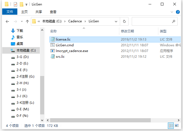
Task: Click the horizontal scrollbar right arrow
Action: [x=178, y=120]
